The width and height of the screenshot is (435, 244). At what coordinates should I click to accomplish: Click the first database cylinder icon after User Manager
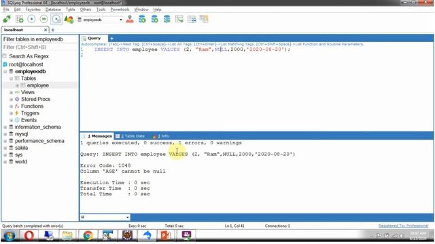[142, 19]
